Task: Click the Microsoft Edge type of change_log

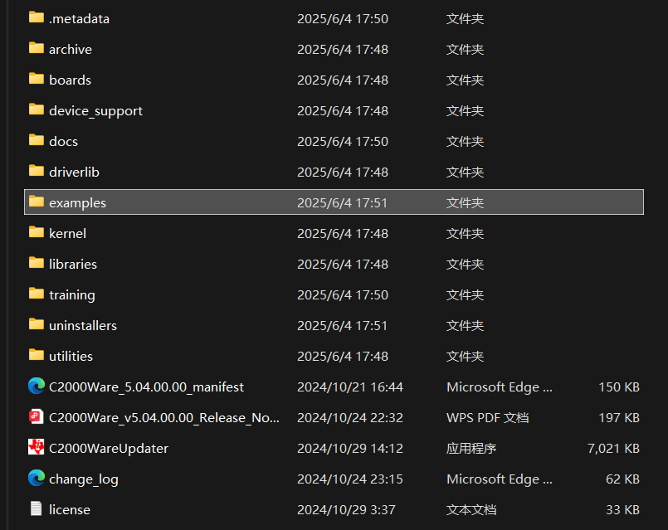Action: (500, 479)
